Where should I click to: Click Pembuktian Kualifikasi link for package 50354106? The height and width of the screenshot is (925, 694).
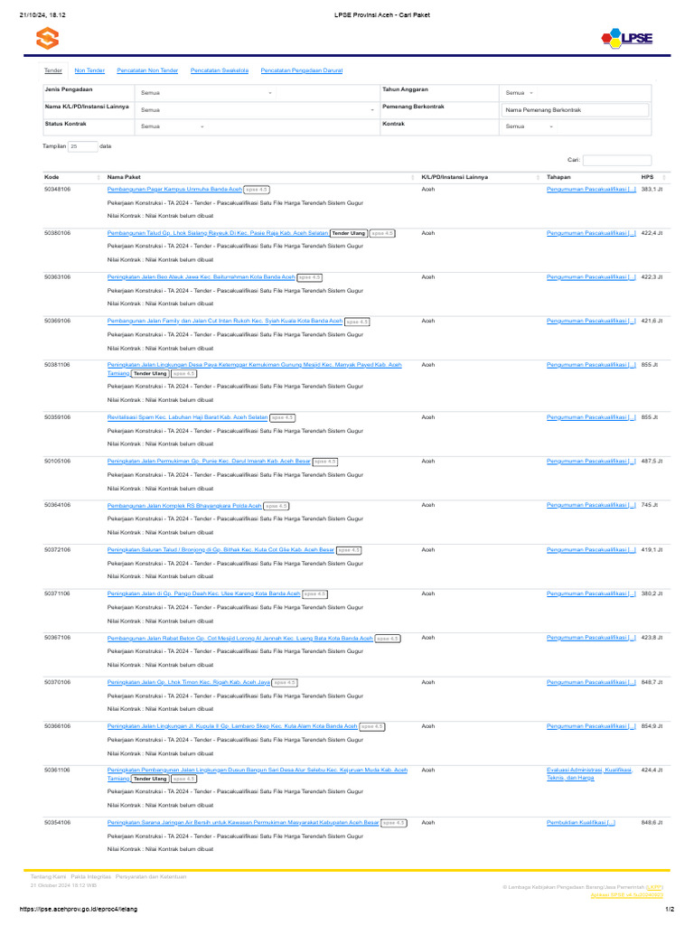[581, 823]
